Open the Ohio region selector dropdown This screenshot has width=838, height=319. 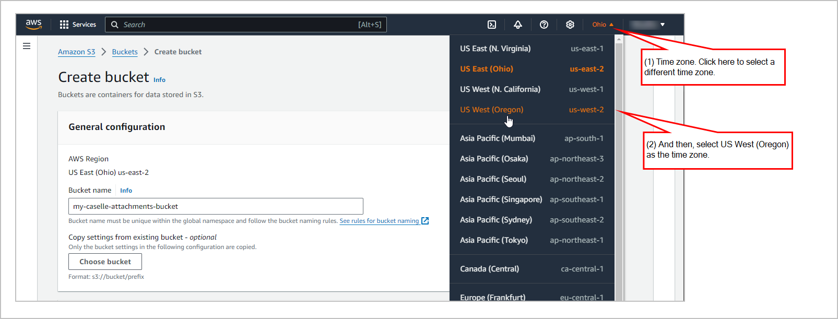tap(603, 25)
